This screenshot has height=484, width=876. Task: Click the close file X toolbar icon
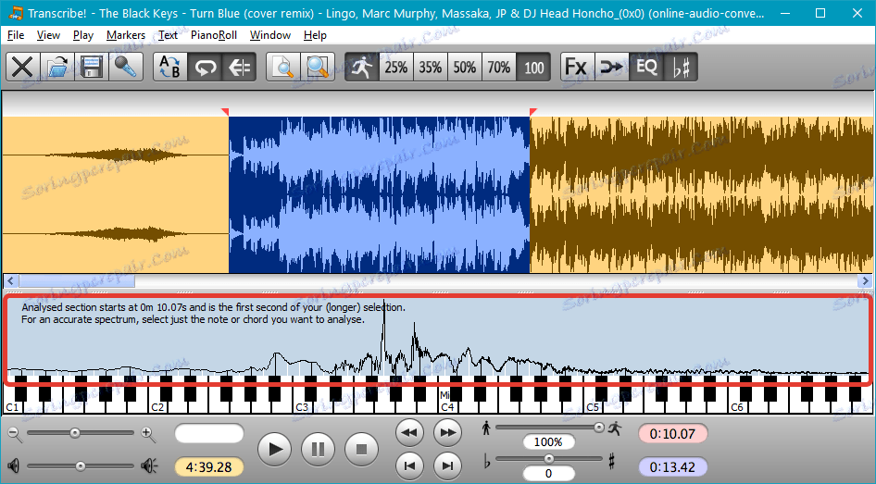[x=23, y=68]
